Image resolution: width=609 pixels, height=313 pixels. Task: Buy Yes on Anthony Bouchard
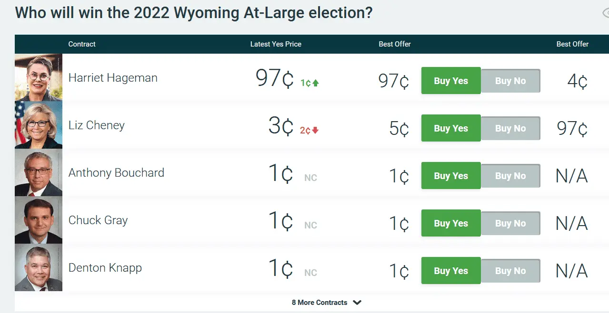click(x=450, y=176)
